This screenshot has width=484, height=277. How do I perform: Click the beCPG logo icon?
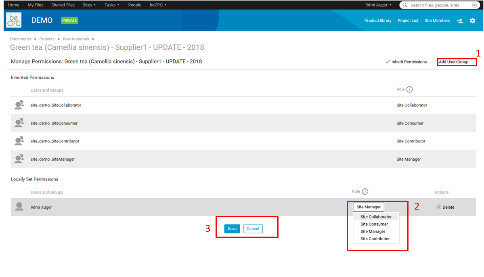tap(14, 20)
